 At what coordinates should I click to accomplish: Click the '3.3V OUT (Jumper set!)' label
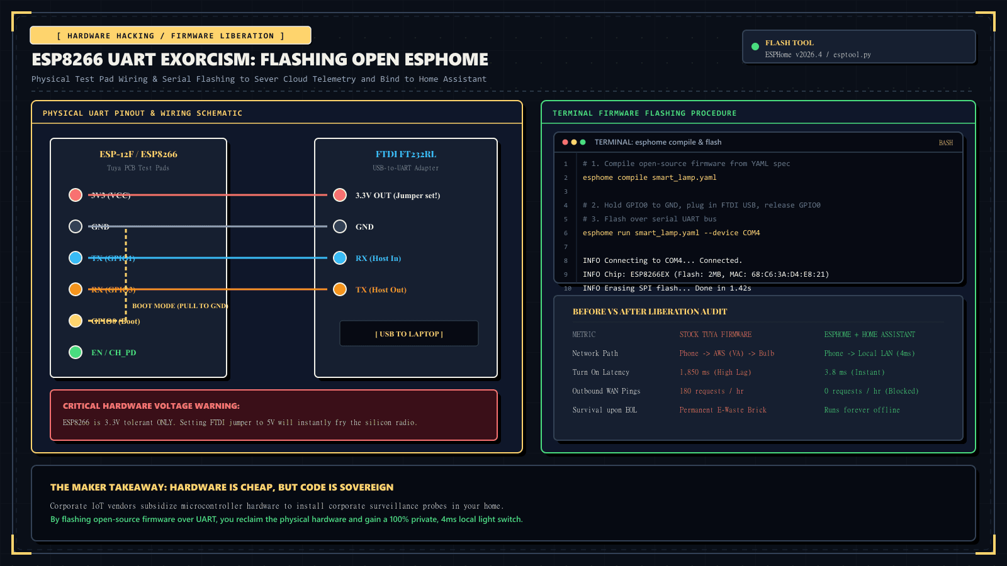click(x=398, y=196)
